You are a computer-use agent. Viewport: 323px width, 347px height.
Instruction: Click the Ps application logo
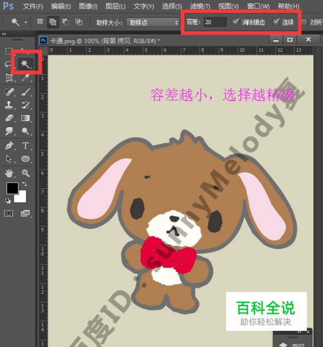point(8,6)
